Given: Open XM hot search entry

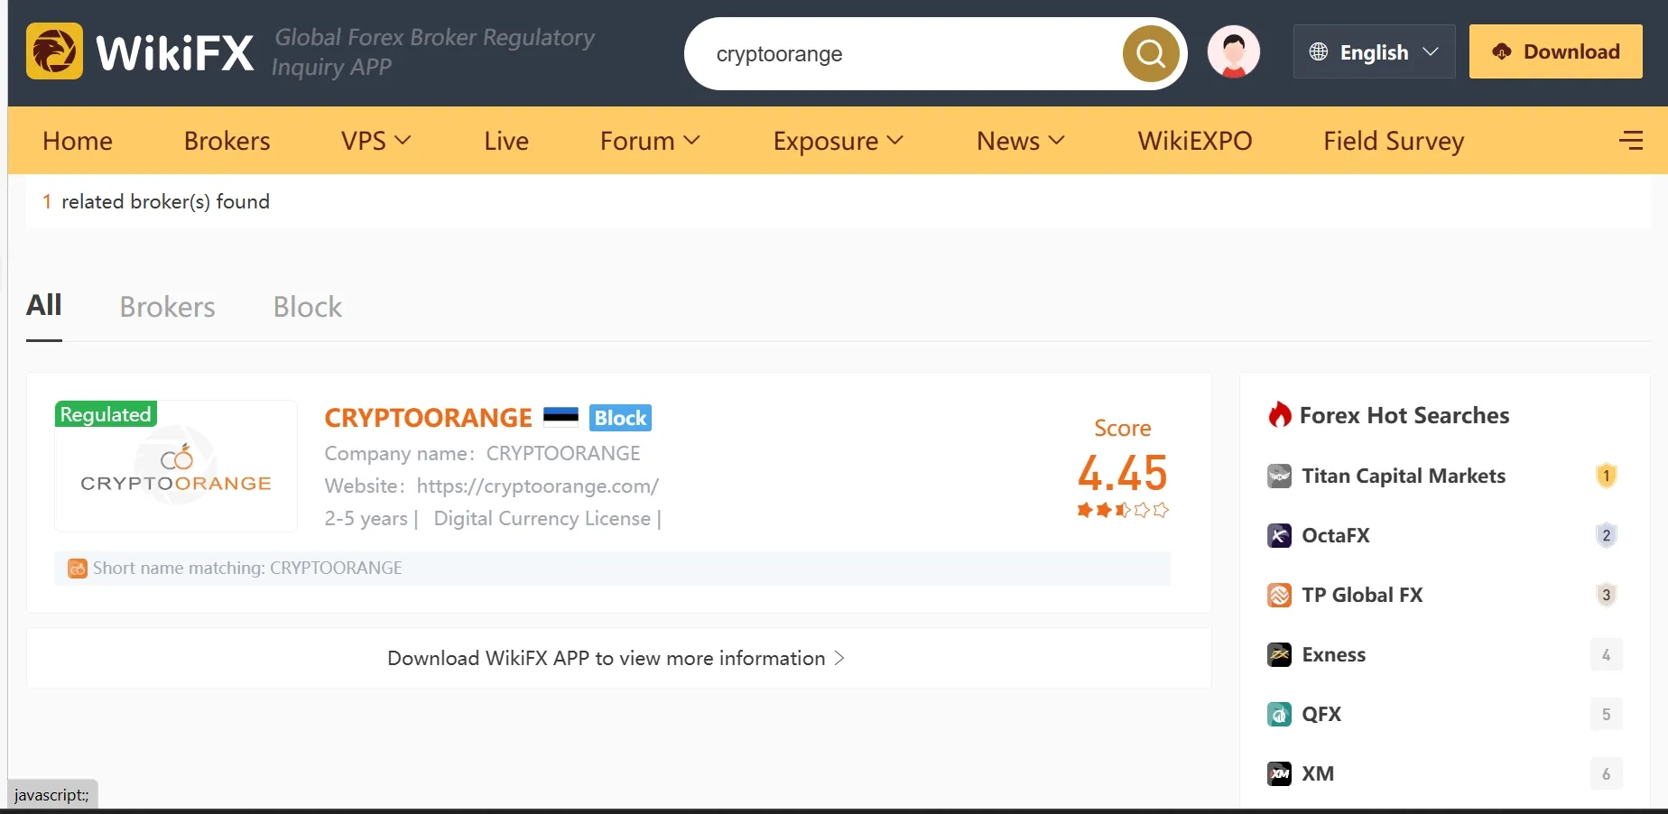Looking at the screenshot, I should coord(1318,773).
